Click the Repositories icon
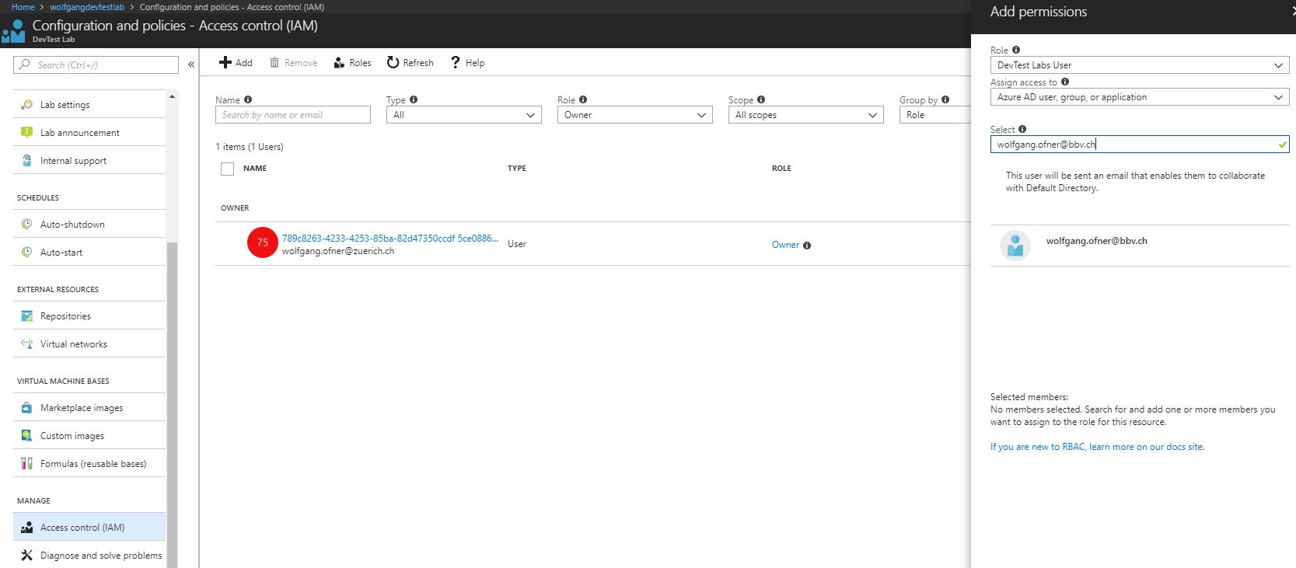The width and height of the screenshot is (1296, 568). click(27, 315)
